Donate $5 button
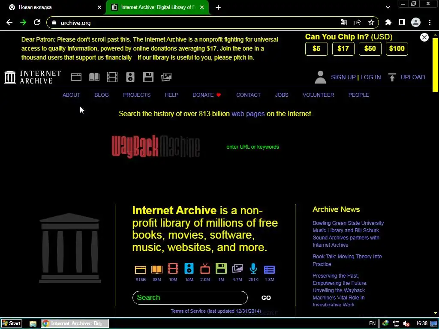Viewport: 439px width, 329px height. tap(316, 49)
